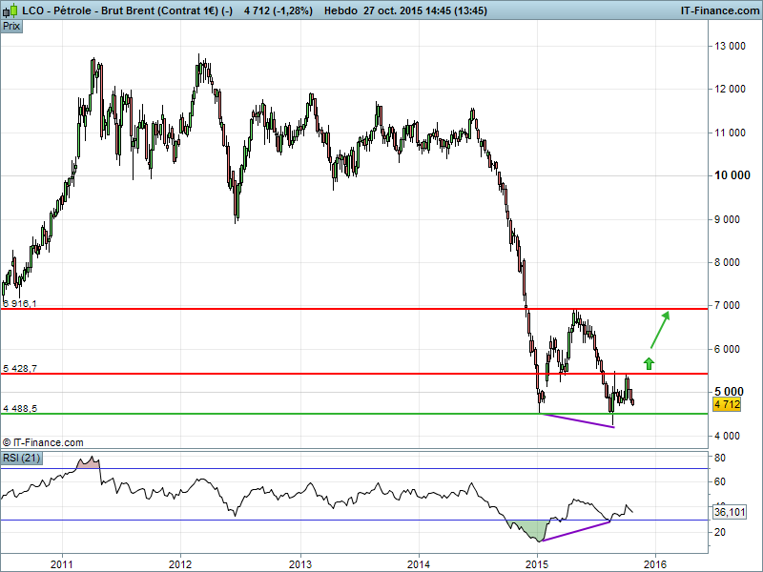Click the IT-Finance.com link in the header
This screenshot has width=763, height=572.
720,10
